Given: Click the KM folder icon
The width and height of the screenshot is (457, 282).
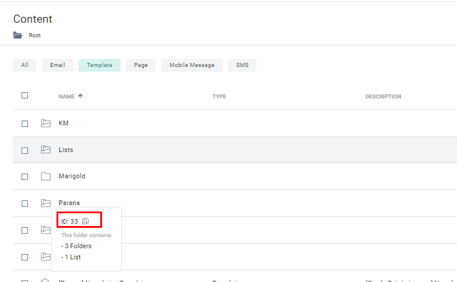Looking at the screenshot, I should click(x=46, y=123).
